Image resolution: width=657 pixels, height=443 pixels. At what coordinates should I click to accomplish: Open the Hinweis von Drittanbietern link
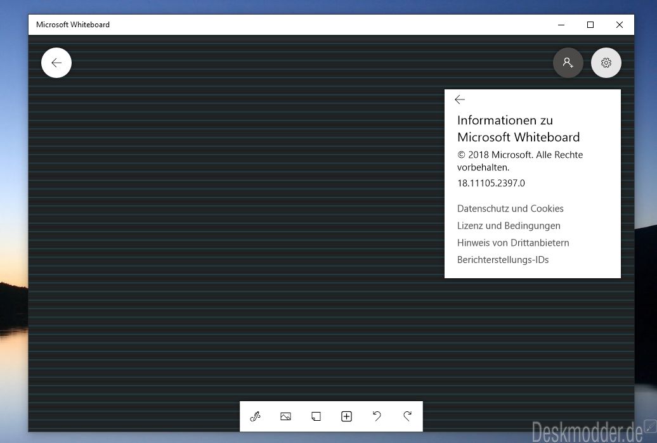[x=513, y=243]
